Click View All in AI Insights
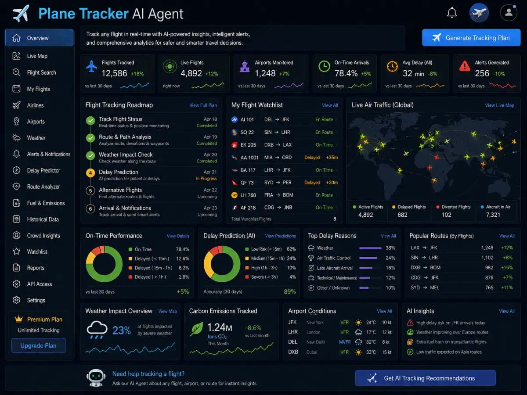527x395 pixels. click(x=507, y=311)
